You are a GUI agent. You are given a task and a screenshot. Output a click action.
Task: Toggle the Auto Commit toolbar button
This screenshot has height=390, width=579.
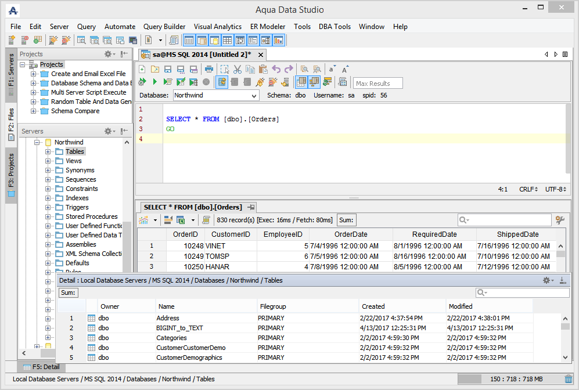[222, 82]
